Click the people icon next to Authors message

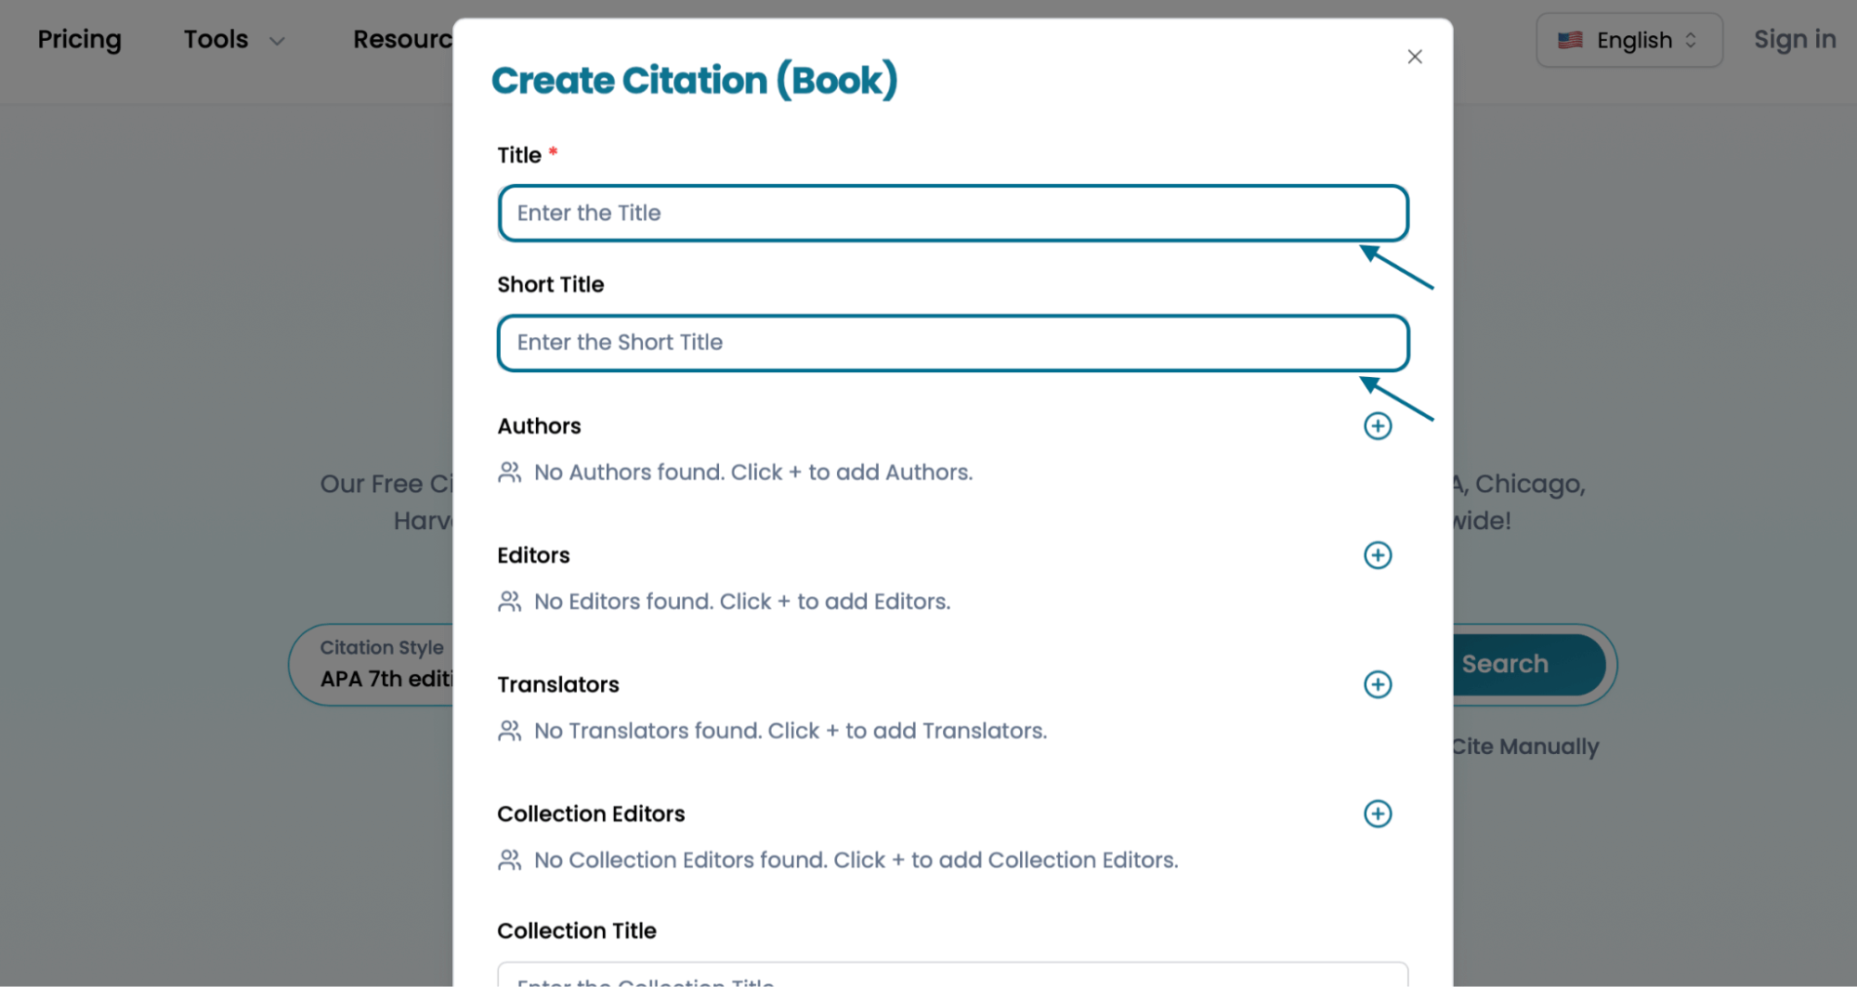pos(508,472)
